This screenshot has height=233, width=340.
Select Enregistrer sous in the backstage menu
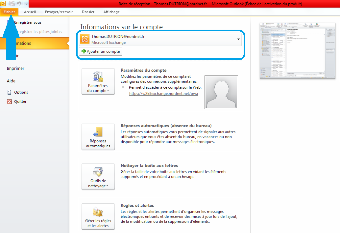coord(28,22)
